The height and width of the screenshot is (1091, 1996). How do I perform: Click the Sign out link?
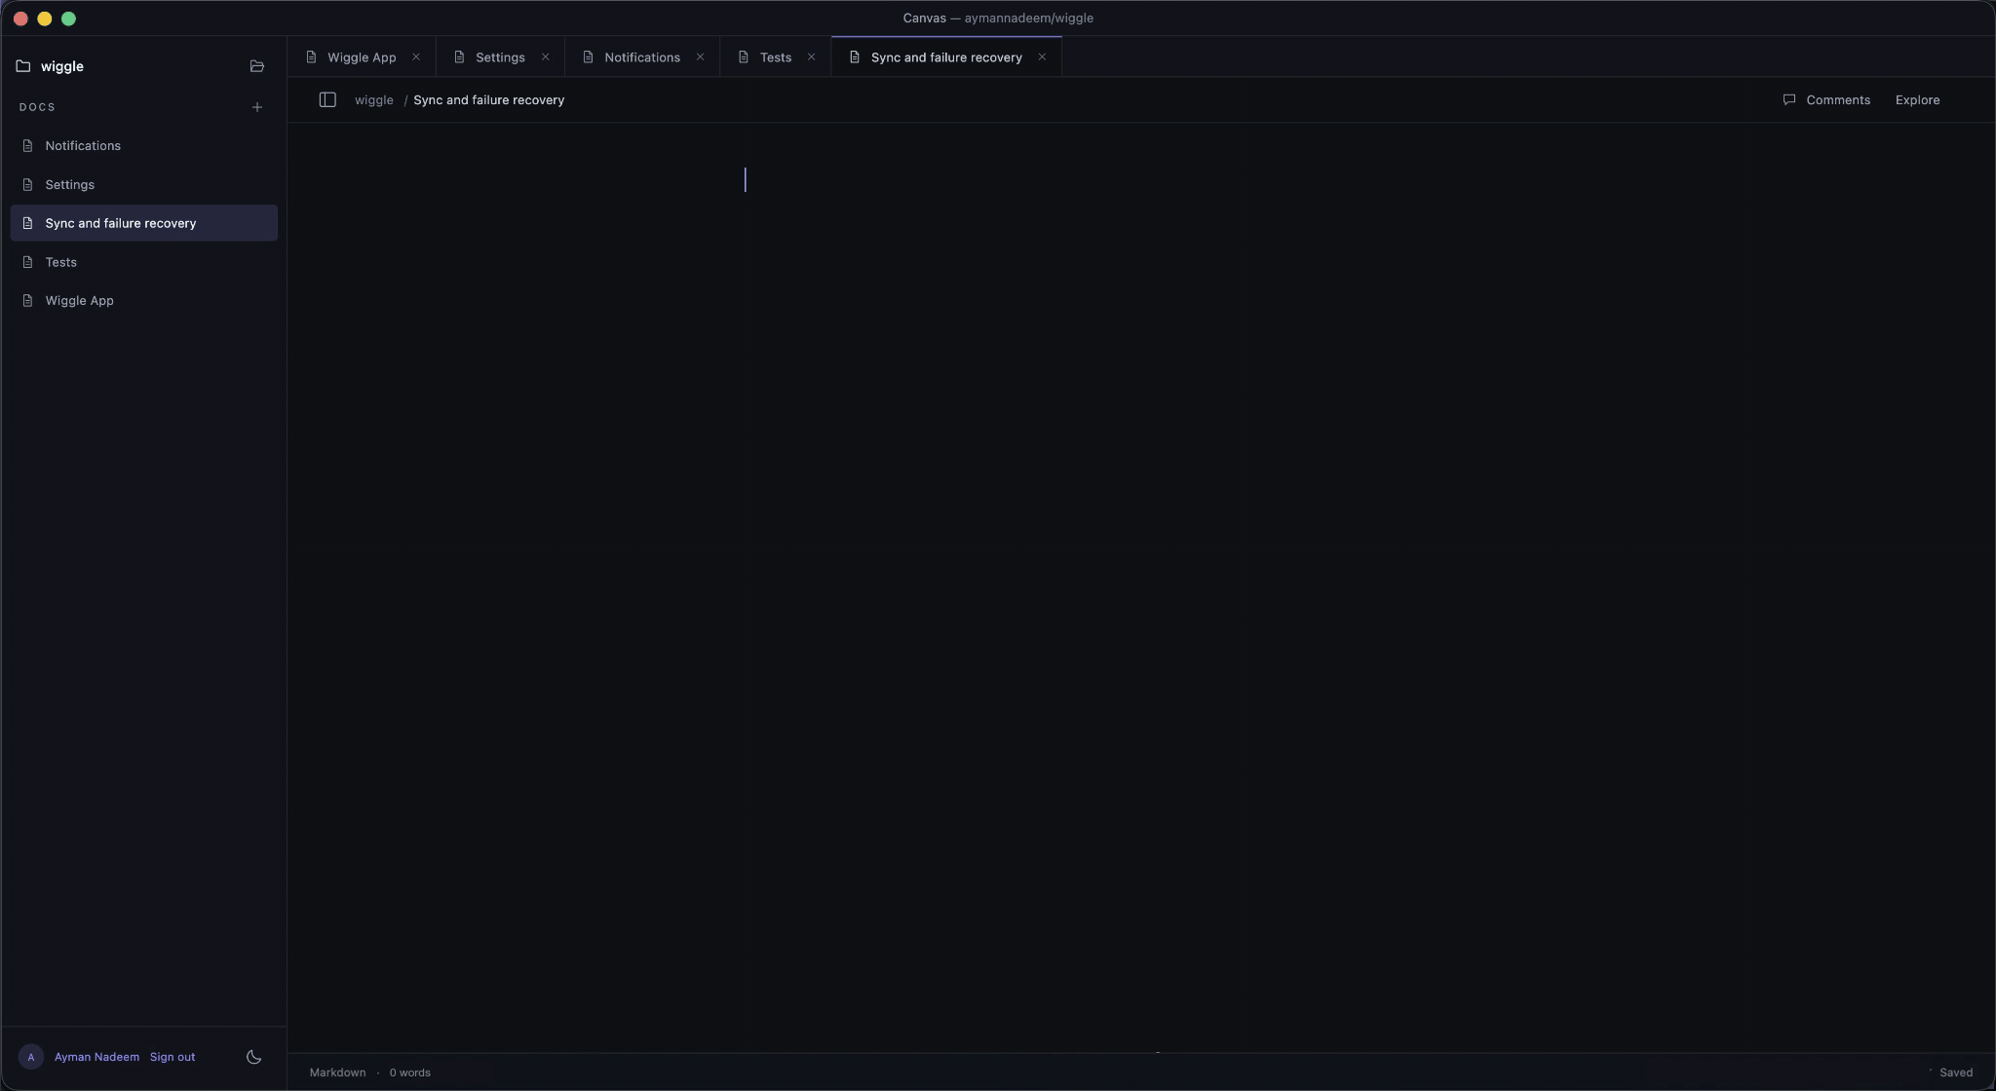[173, 1057]
